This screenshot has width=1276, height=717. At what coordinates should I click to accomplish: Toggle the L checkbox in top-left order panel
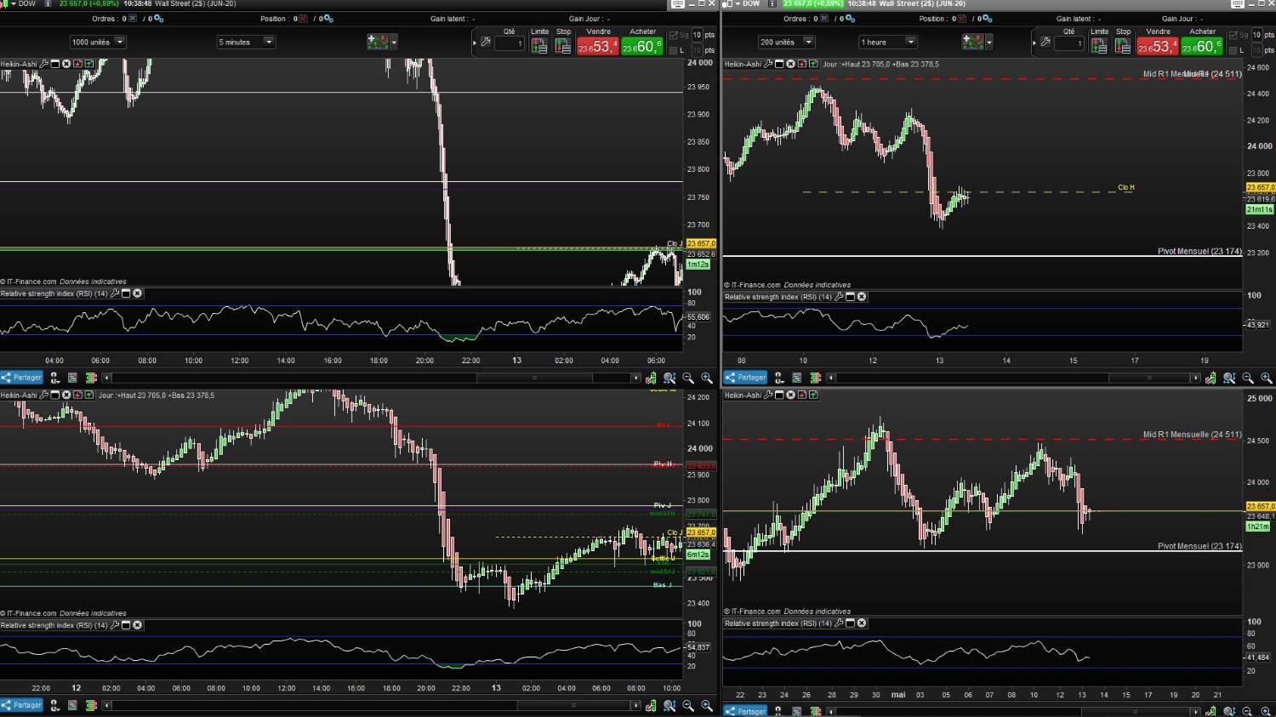pyautogui.click(x=674, y=51)
